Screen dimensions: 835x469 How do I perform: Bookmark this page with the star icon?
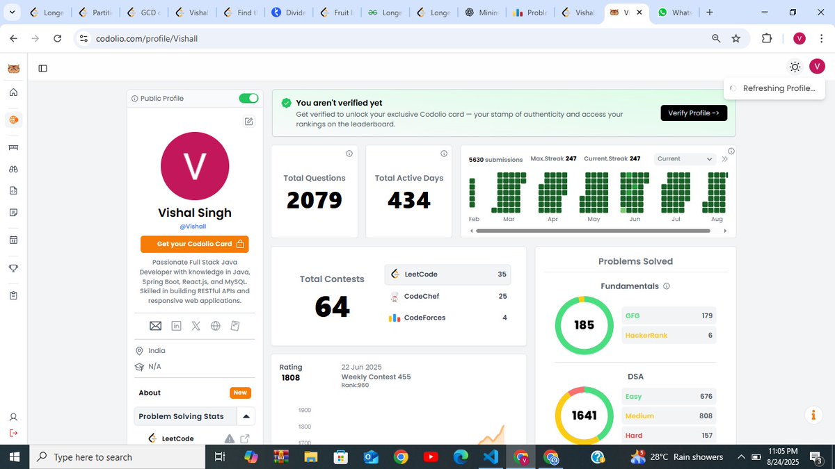click(x=736, y=38)
